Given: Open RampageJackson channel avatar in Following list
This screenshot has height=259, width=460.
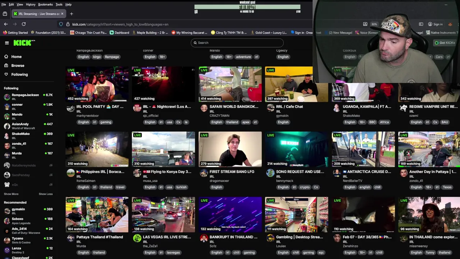Looking at the screenshot, I should pos(7,97).
